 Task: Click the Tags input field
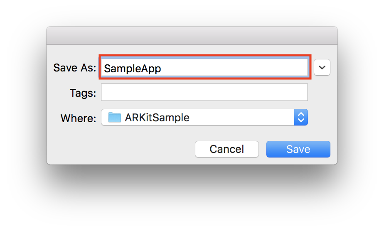point(204,92)
